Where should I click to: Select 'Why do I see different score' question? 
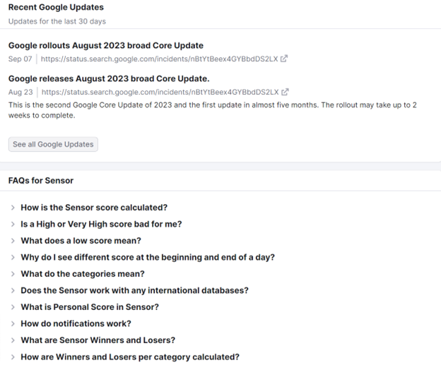pos(148,257)
